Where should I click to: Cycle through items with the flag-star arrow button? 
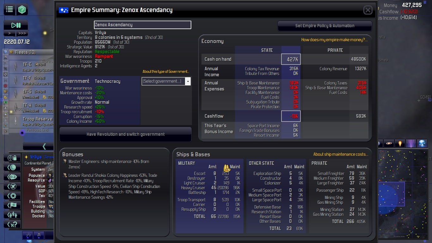click(x=13, y=205)
